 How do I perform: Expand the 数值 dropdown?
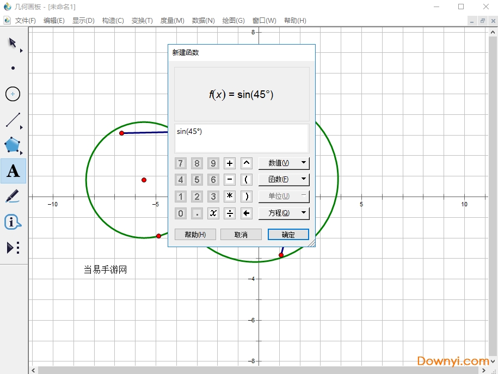point(283,163)
